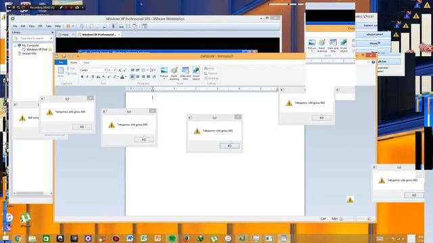
Task: Grow font size icon in WordPad
Action: coord(120,70)
